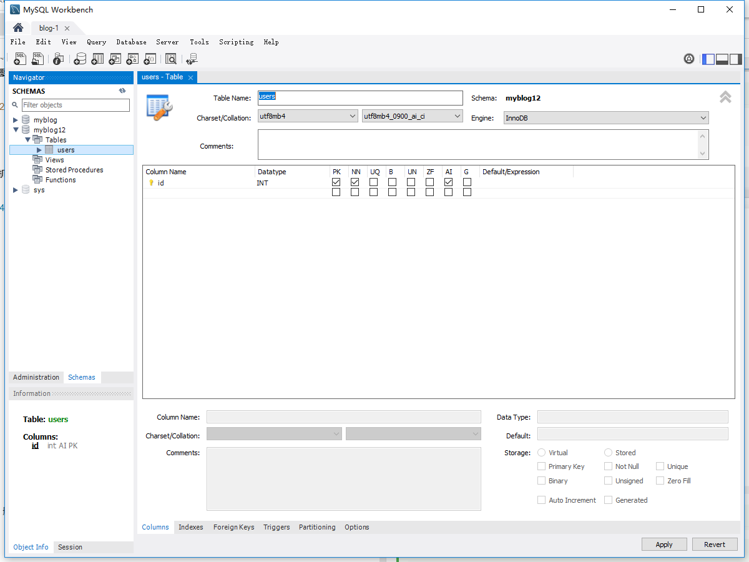Open the Charset dropdown showing utf8mb4
The height and width of the screenshot is (562, 749).
tap(308, 116)
